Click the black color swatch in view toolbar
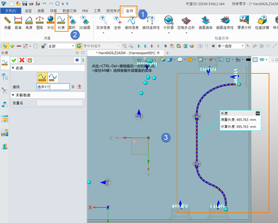The image size is (278, 223). [x=249, y=60]
